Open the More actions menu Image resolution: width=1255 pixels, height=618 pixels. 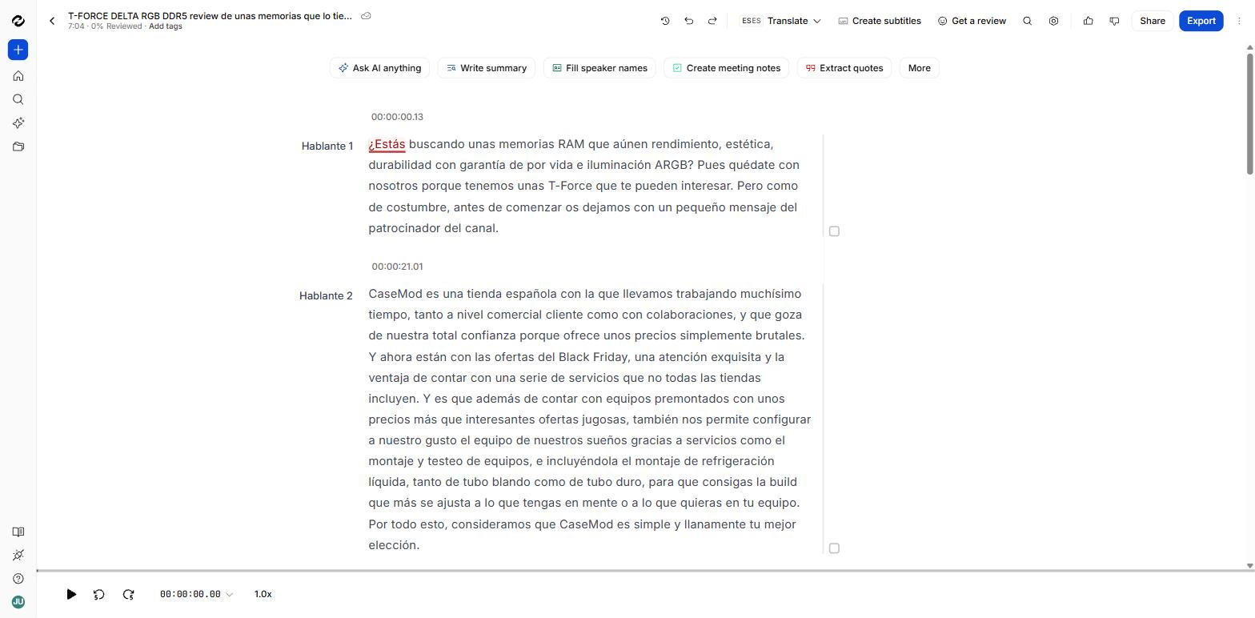[x=919, y=68]
